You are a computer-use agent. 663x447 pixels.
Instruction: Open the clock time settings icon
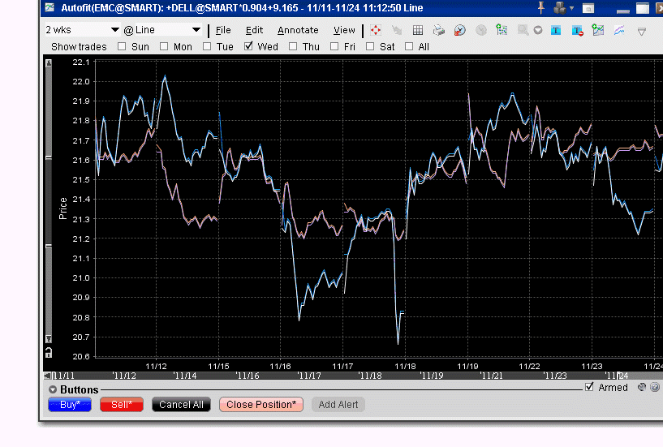[459, 30]
